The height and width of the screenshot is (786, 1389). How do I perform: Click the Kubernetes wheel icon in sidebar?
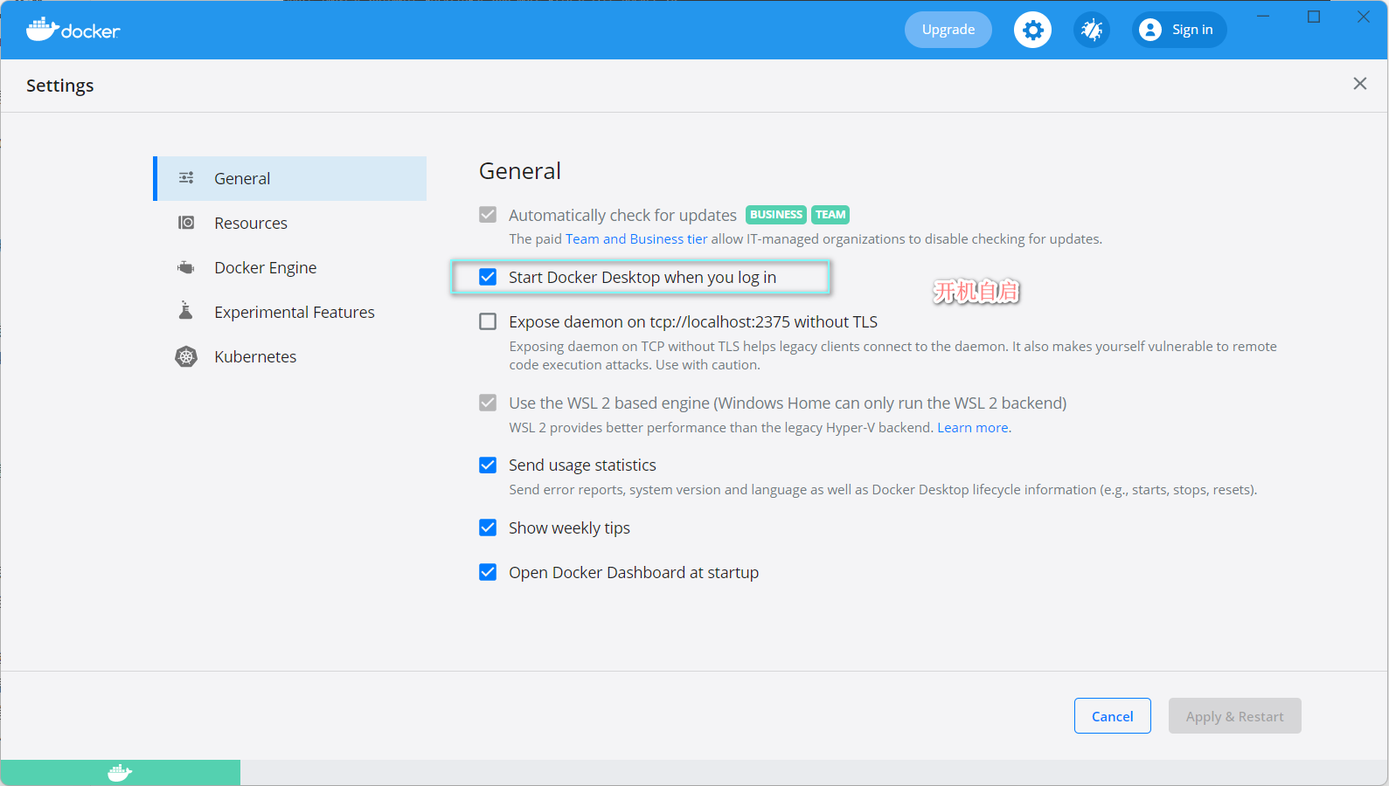click(x=186, y=356)
